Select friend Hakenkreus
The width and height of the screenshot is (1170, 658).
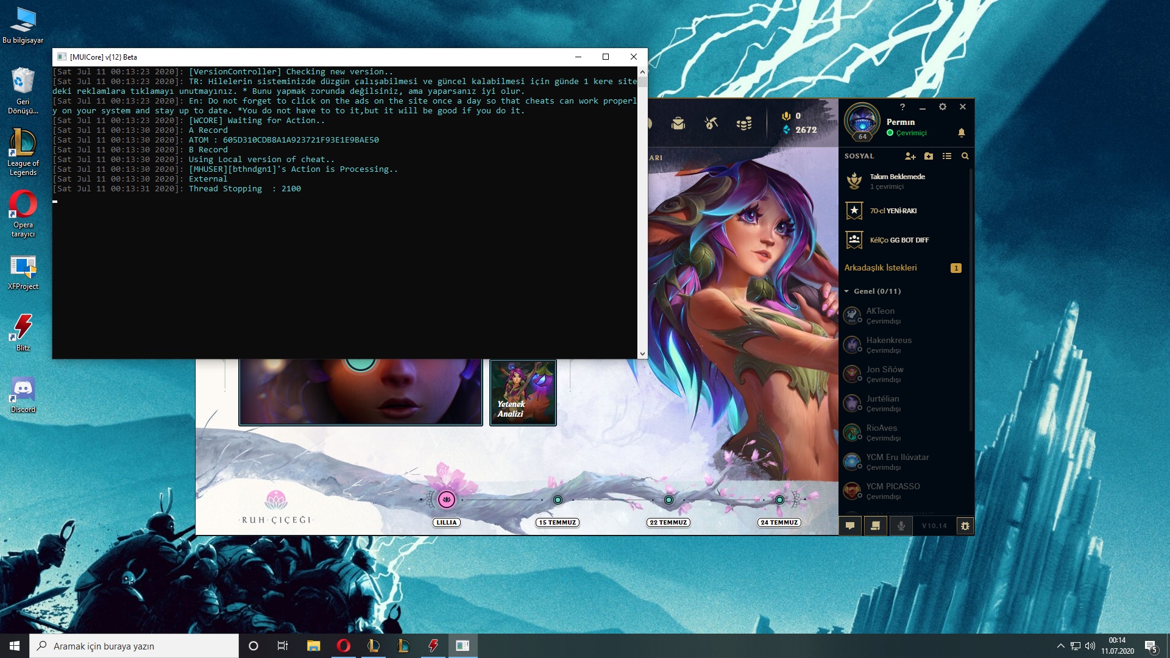tap(904, 345)
